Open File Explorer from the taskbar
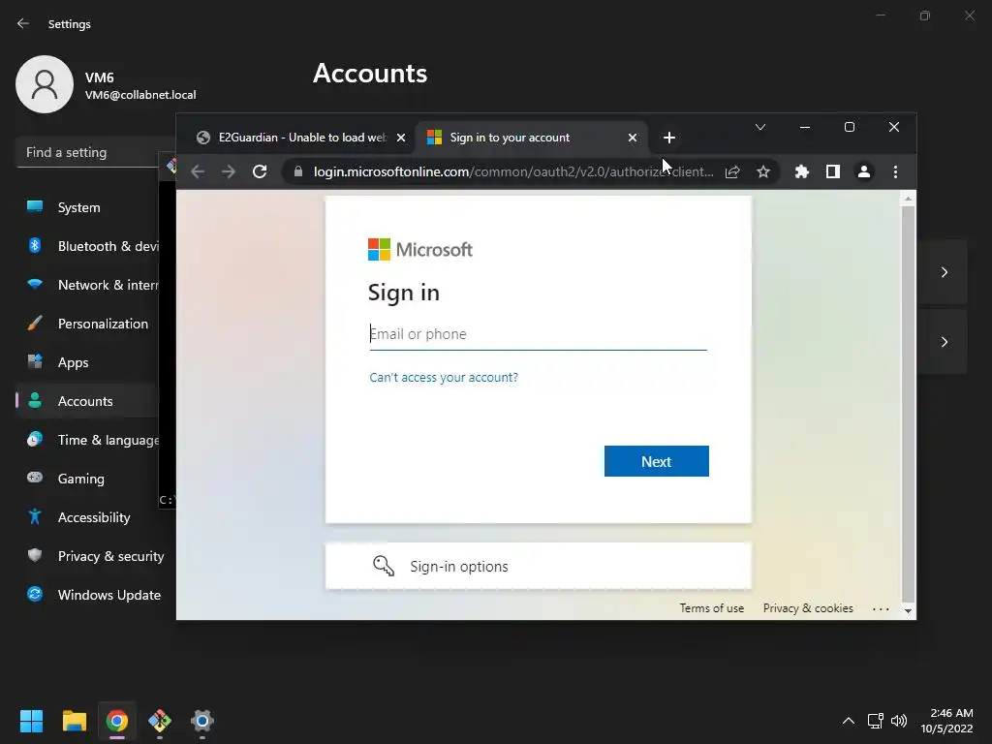992x744 pixels. pyautogui.click(x=74, y=721)
